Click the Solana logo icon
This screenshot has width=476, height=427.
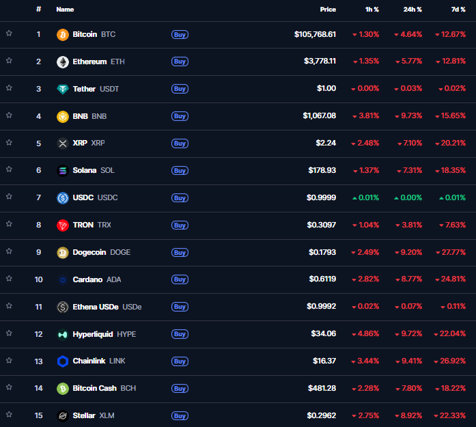[62, 170]
